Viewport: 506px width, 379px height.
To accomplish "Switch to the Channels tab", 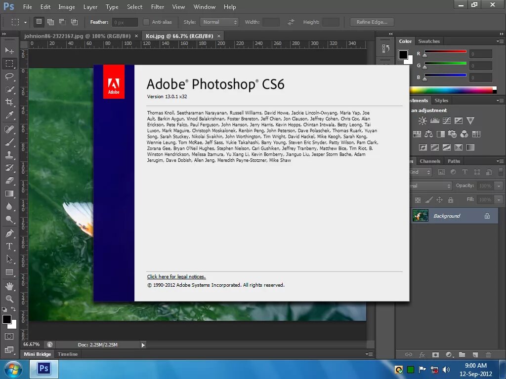I will point(430,161).
